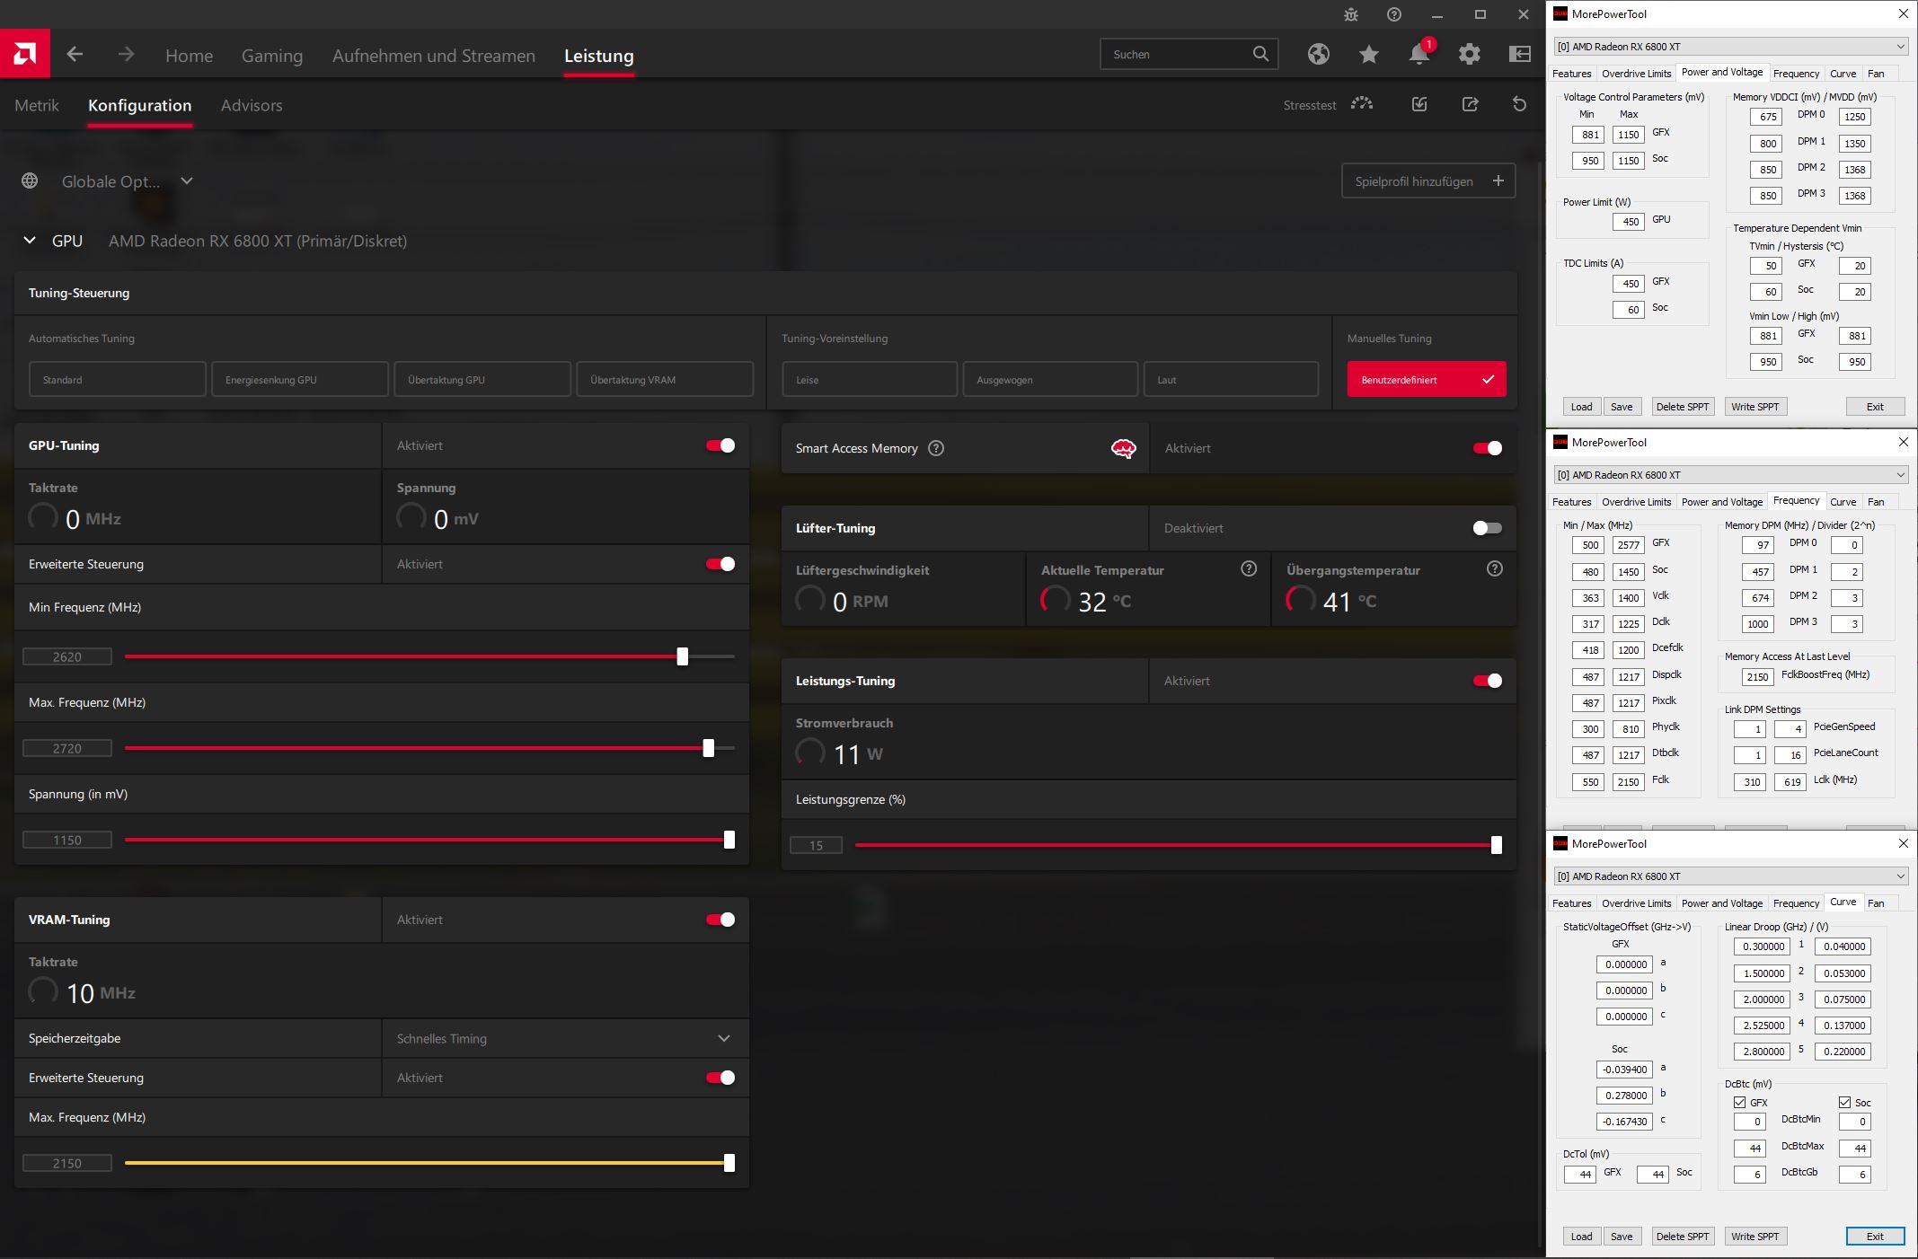
Task: Toggle GPU-Tuning switch
Action: point(720,445)
